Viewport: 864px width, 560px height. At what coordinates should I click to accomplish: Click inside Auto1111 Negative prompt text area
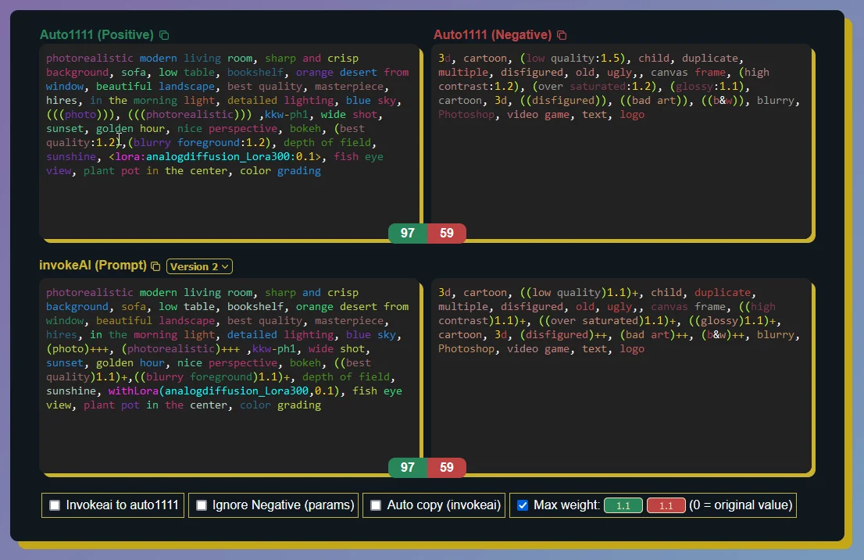click(x=621, y=142)
